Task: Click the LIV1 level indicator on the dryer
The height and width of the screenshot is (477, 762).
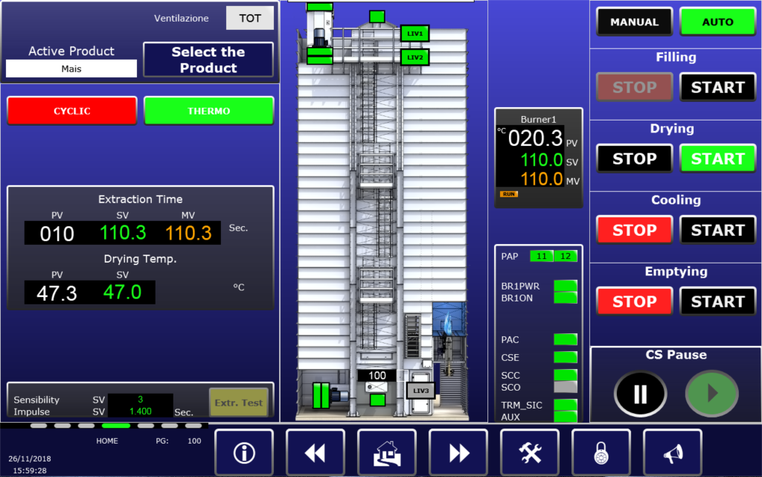Action: (x=414, y=33)
